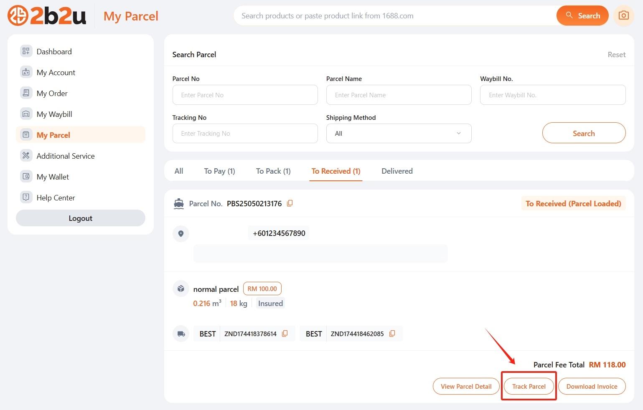Switch to the To Pay tab
The width and height of the screenshot is (643, 410).
point(219,171)
